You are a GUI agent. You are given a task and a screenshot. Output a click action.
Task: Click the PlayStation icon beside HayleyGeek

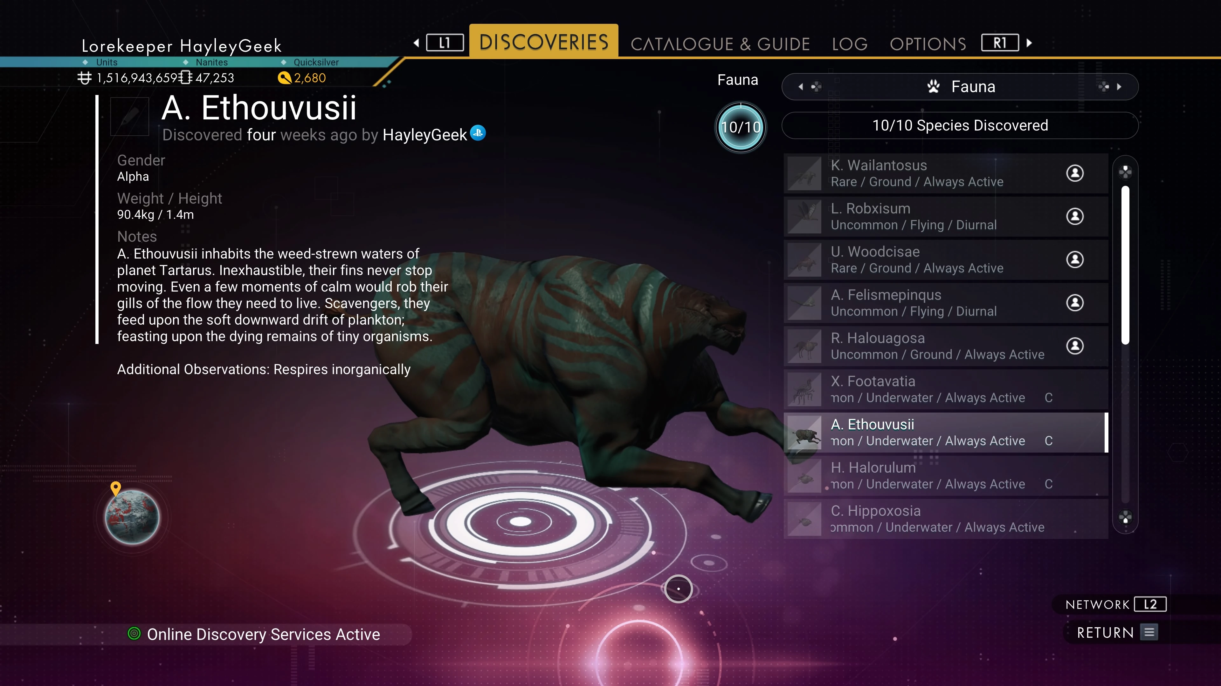[x=478, y=133]
